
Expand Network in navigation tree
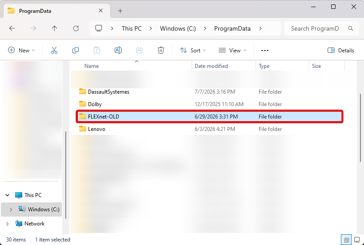(x=8, y=224)
